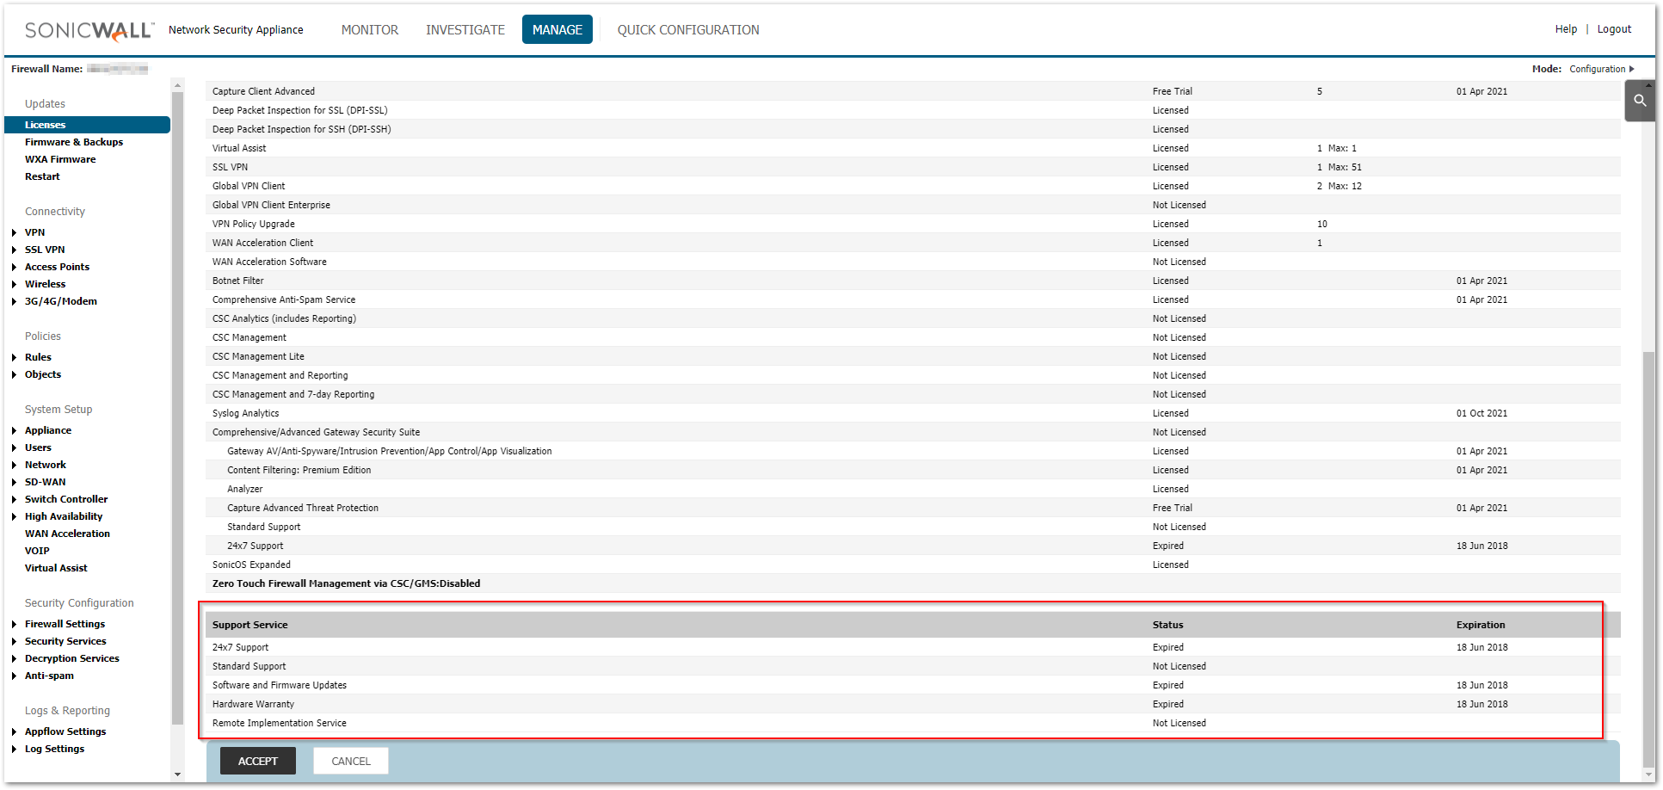
Task: Click the Logout link
Action: 1614,29
